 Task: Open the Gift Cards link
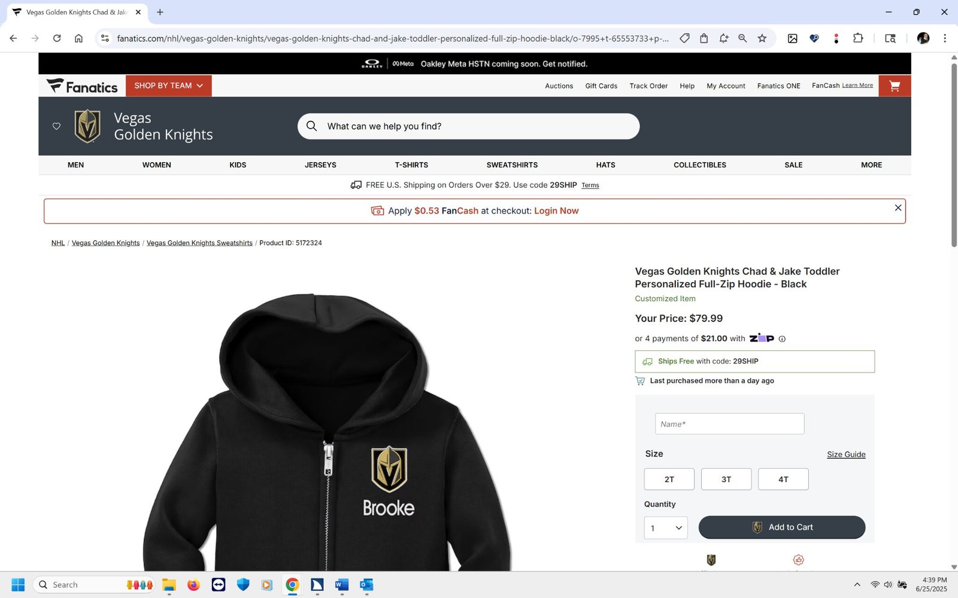[x=601, y=86]
